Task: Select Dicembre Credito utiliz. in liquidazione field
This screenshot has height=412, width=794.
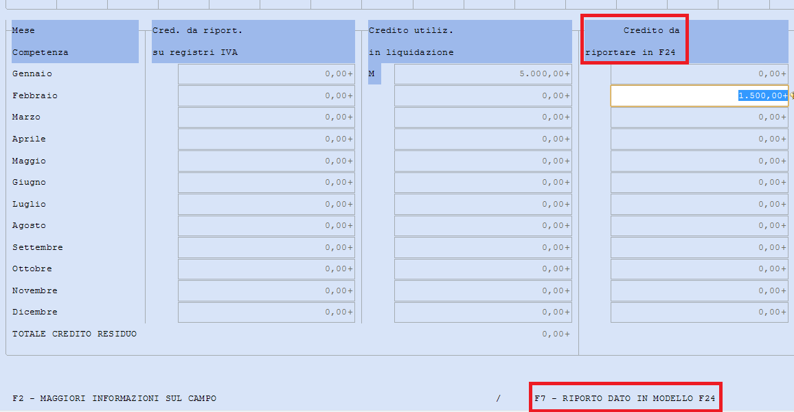Action: point(483,312)
